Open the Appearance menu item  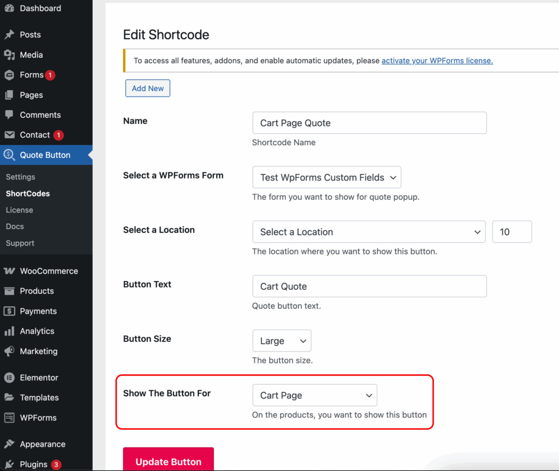click(46, 444)
